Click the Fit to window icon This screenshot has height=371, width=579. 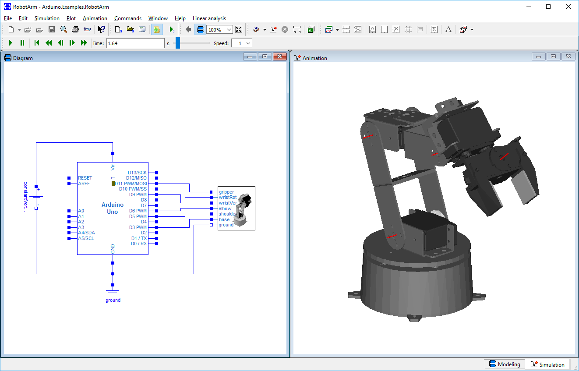pos(239,29)
